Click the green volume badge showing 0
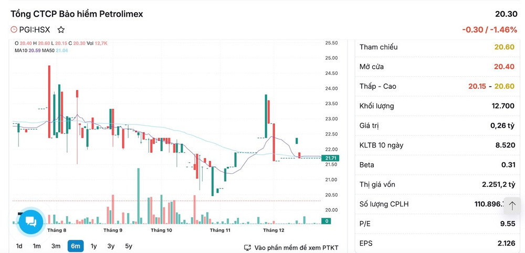Screen dimensions: 525x253 (327, 221)
